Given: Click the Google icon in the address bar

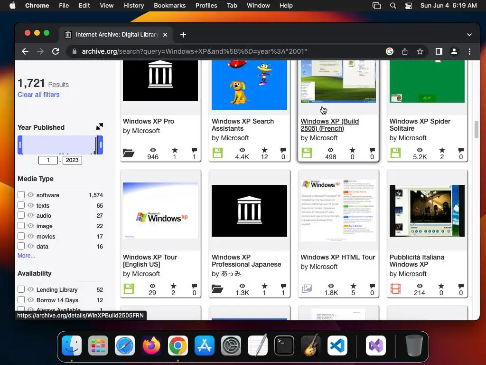Looking at the screenshot, I should [x=390, y=51].
